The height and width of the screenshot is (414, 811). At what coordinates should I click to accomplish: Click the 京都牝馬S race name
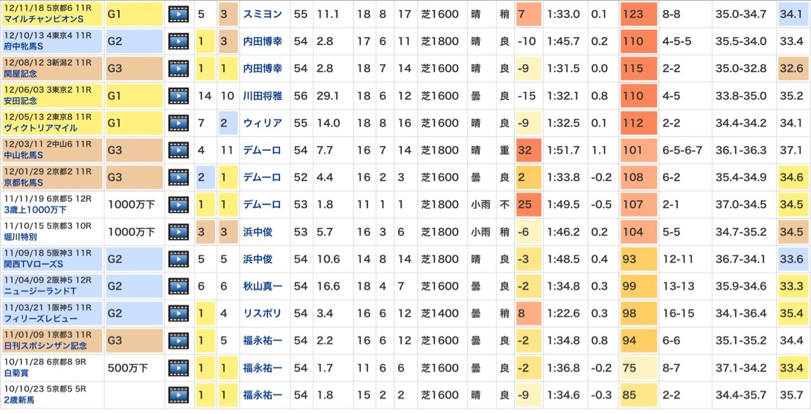(x=24, y=182)
